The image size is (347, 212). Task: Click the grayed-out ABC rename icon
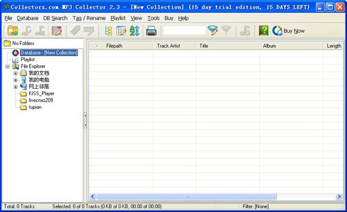pos(88,31)
